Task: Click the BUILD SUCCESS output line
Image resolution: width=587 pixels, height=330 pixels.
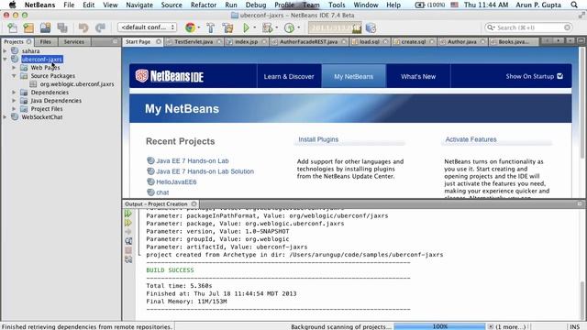Action: point(170,269)
